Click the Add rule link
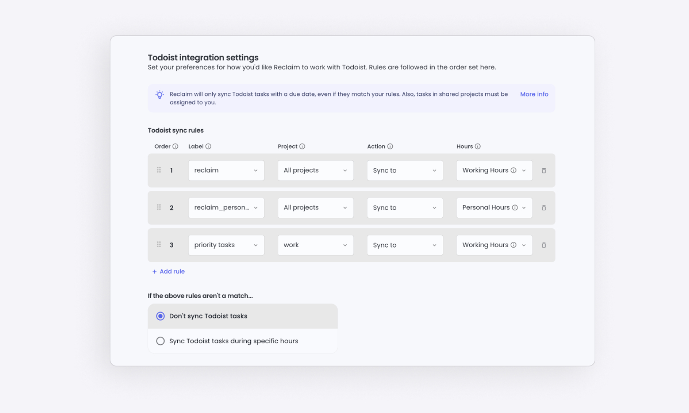689x413 pixels. point(168,272)
